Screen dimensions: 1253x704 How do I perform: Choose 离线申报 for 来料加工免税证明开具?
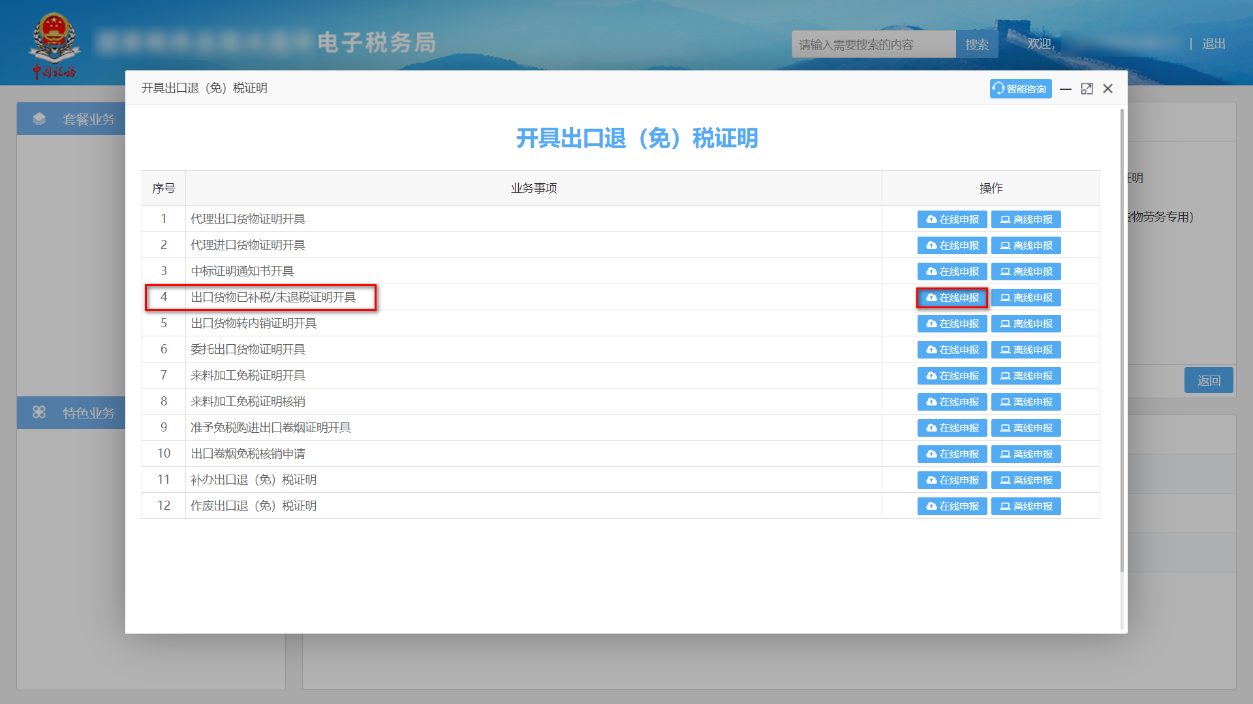click(1026, 375)
